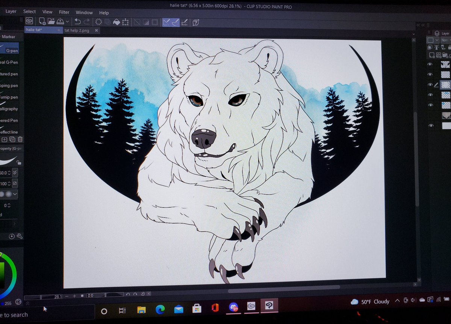Open opacity dynamics button beside 100
Image resolution: width=451 pixels, height=324 pixels.
[x=15, y=183]
